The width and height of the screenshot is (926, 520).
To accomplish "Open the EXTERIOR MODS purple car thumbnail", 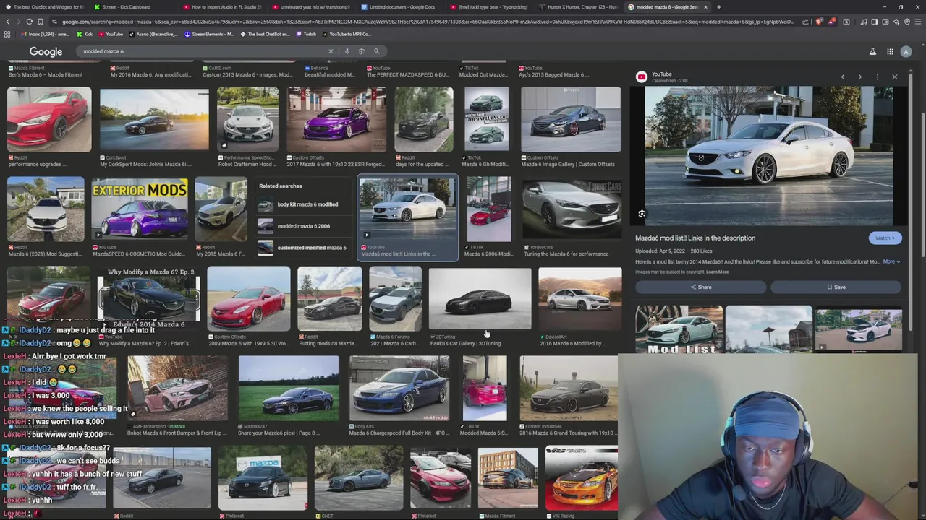I will pos(140,209).
